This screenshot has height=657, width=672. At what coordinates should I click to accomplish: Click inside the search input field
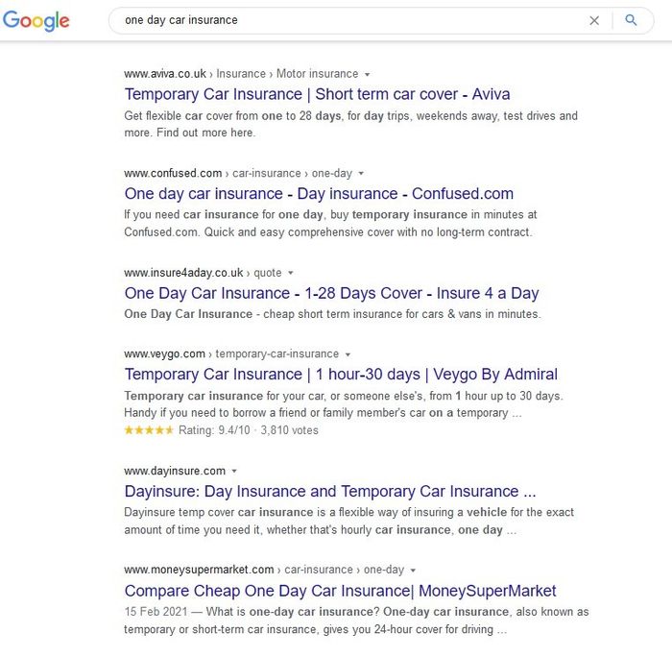[346, 20]
